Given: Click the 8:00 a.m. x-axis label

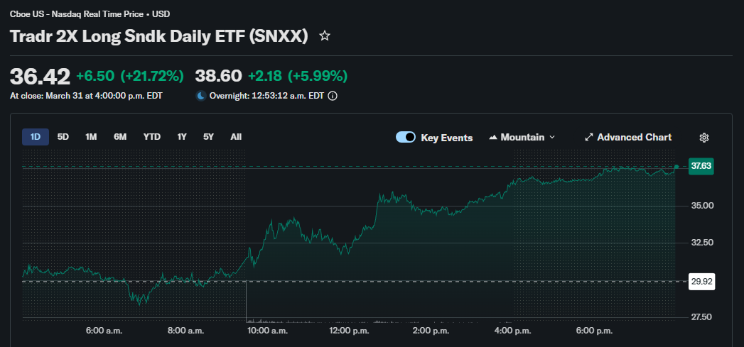Looking at the screenshot, I should point(186,331).
